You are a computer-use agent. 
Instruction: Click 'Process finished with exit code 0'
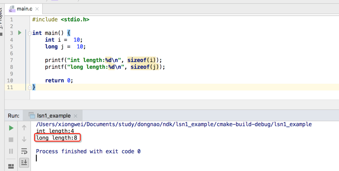(x=88, y=152)
